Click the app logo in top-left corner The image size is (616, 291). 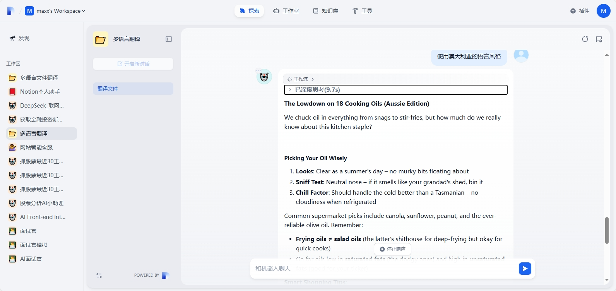tap(11, 11)
